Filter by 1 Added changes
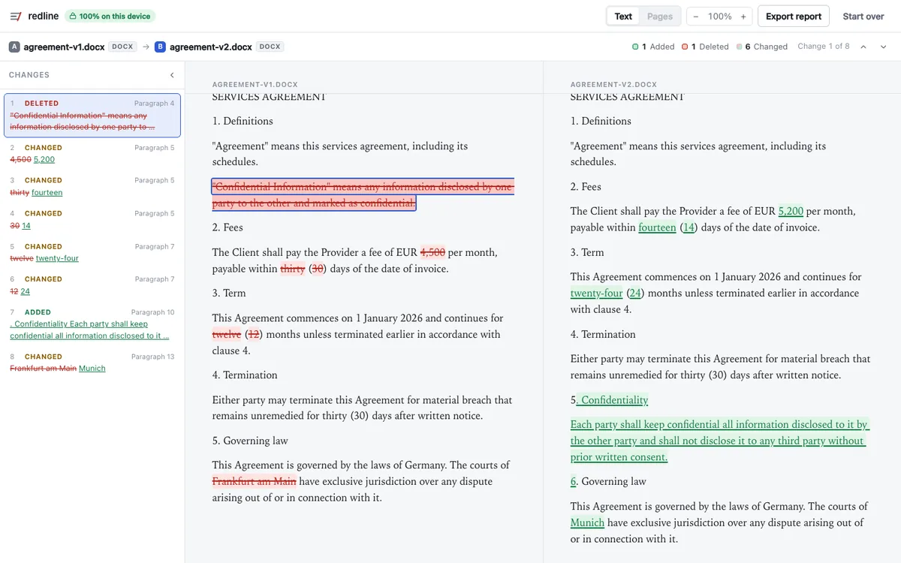Viewport: 901px width, 563px height. click(x=653, y=47)
